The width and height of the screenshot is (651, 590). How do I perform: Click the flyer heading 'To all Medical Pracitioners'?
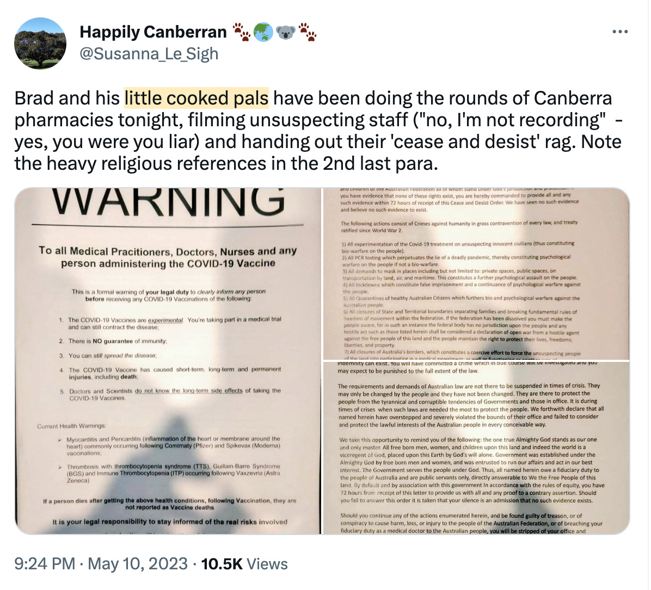coord(168,257)
